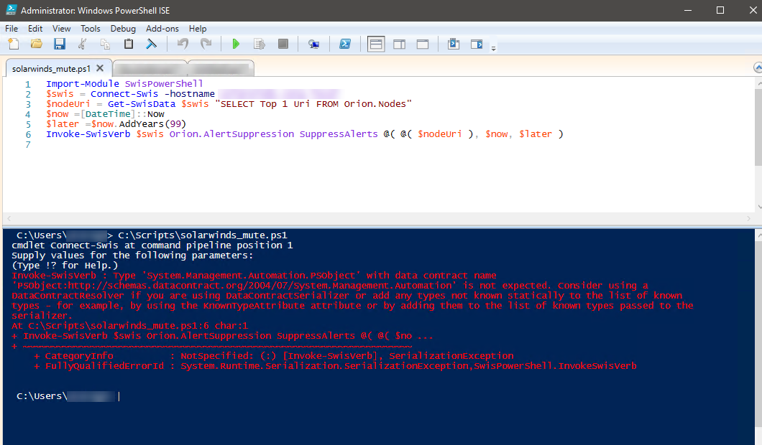Click the script editor horizontal scrollbar
This screenshot has width=762, height=445.
[x=379, y=218]
